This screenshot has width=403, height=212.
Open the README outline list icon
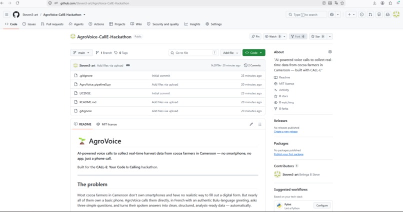point(260,124)
